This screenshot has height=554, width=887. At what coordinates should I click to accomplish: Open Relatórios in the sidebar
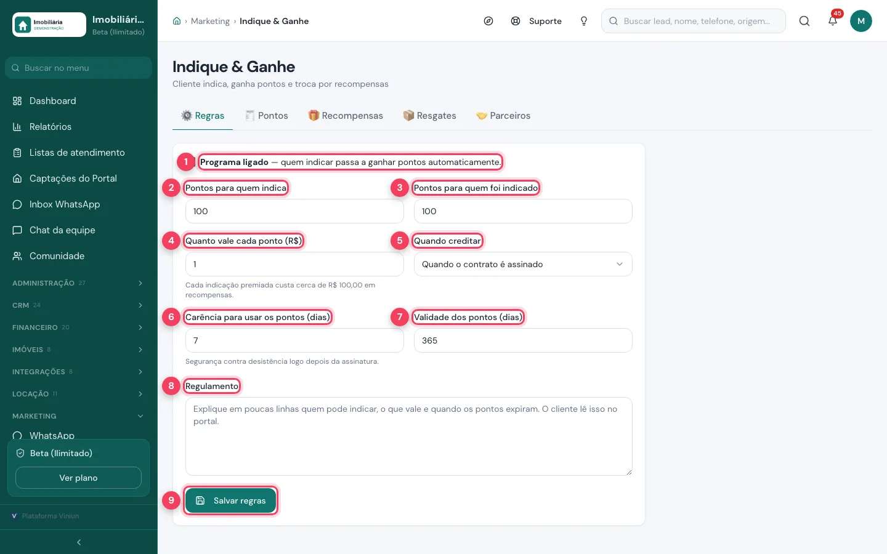point(78,127)
